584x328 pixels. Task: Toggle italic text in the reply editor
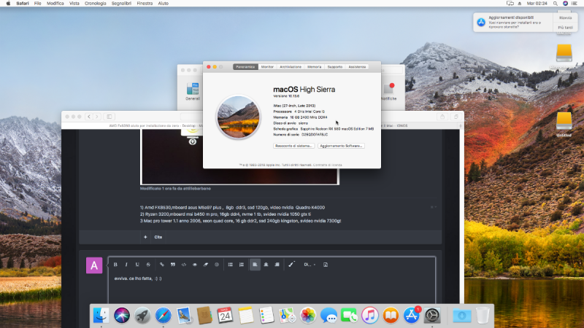click(x=126, y=264)
